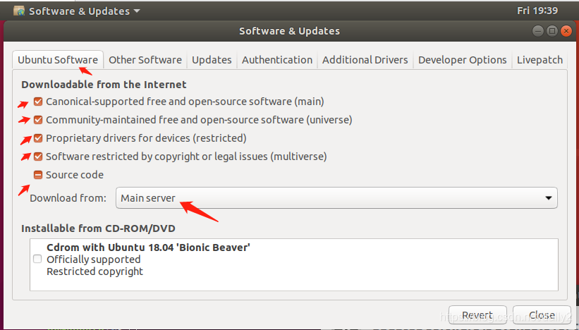Minimize the Software & Updates window
Viewport: 579px width, 330px height.
click(x=538, y=31)
